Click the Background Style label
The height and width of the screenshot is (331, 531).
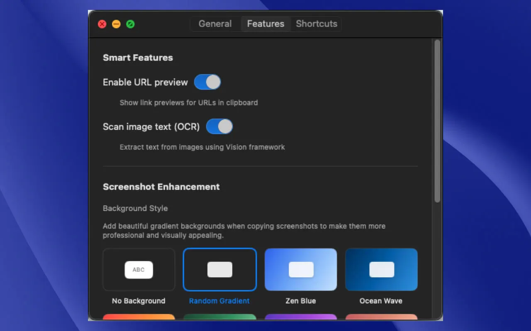(x=135, y=208)
